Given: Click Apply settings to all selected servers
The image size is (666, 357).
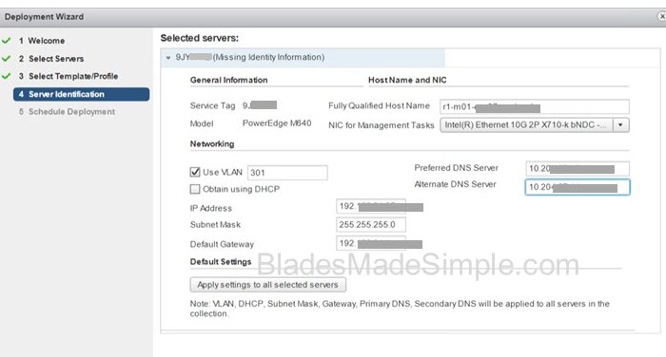Looking at the screenshot, I should [267, 285].
